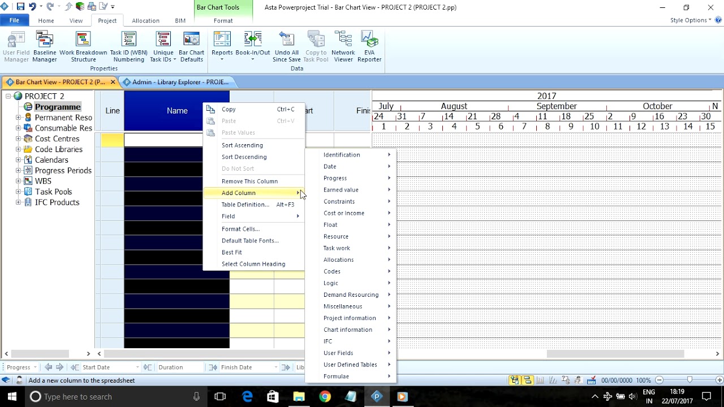Switch to Admin - Library Explorer tab
The height and width of the screenshot is (407, 724).
click(179, 82)
